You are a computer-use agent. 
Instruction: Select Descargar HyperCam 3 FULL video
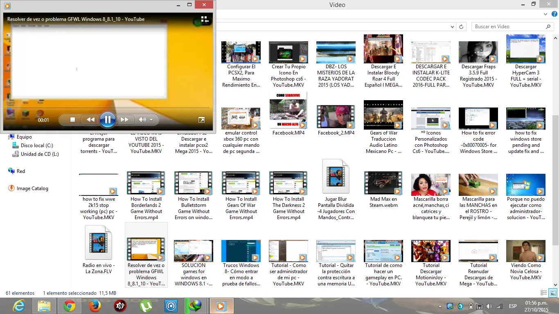click(x=526, y=61)
